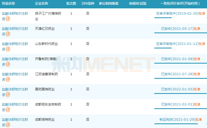Open the 已发件(2021-05-17) status link
The width and height of the screenshot is (207, 128).
[x=177, y=29]
